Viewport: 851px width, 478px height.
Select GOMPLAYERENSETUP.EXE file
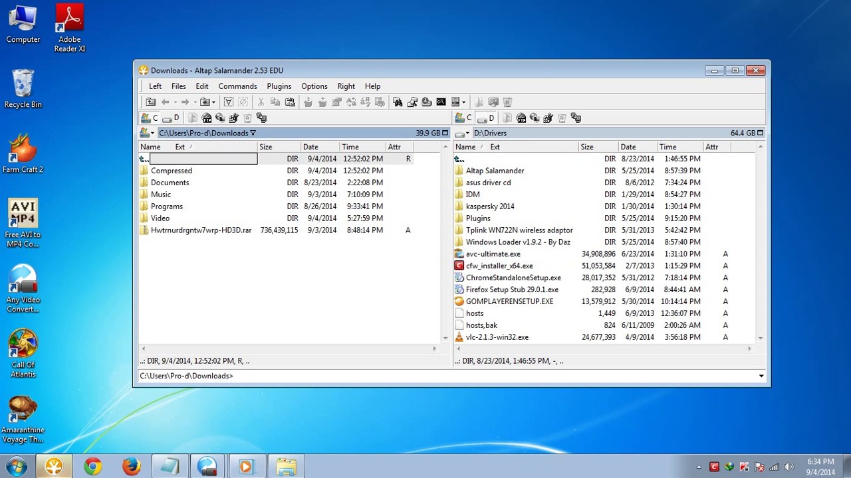[x=509, y=301]
